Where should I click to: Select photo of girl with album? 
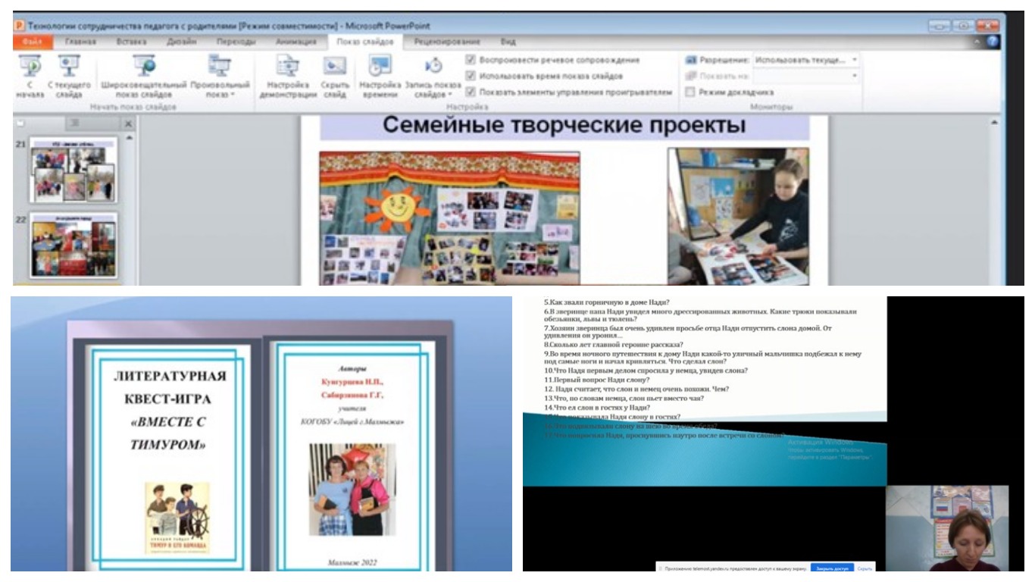pos(738,216)
